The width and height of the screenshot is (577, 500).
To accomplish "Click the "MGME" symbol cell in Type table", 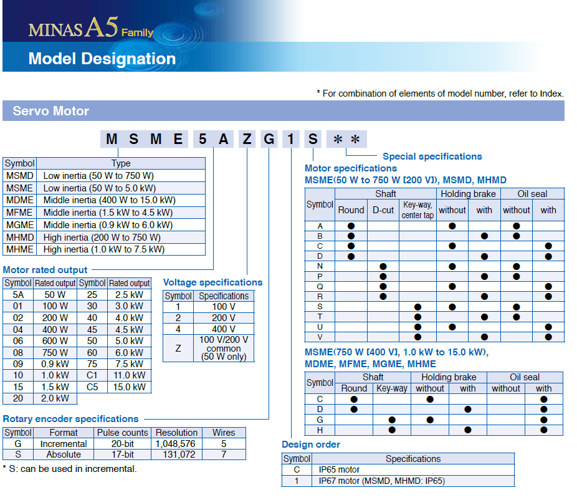I will [20, 225].
